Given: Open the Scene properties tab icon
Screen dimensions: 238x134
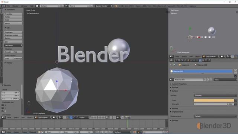Looking at the screenshot, I should click(182, 60).
